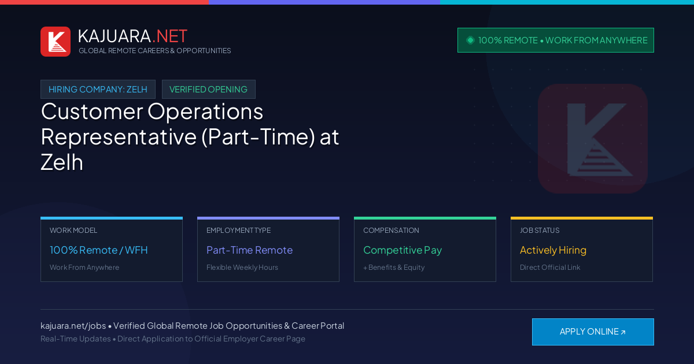
Task: Click the 'Part-Time Remote' text
Action: pyautogui.click(x=249, y=250)
